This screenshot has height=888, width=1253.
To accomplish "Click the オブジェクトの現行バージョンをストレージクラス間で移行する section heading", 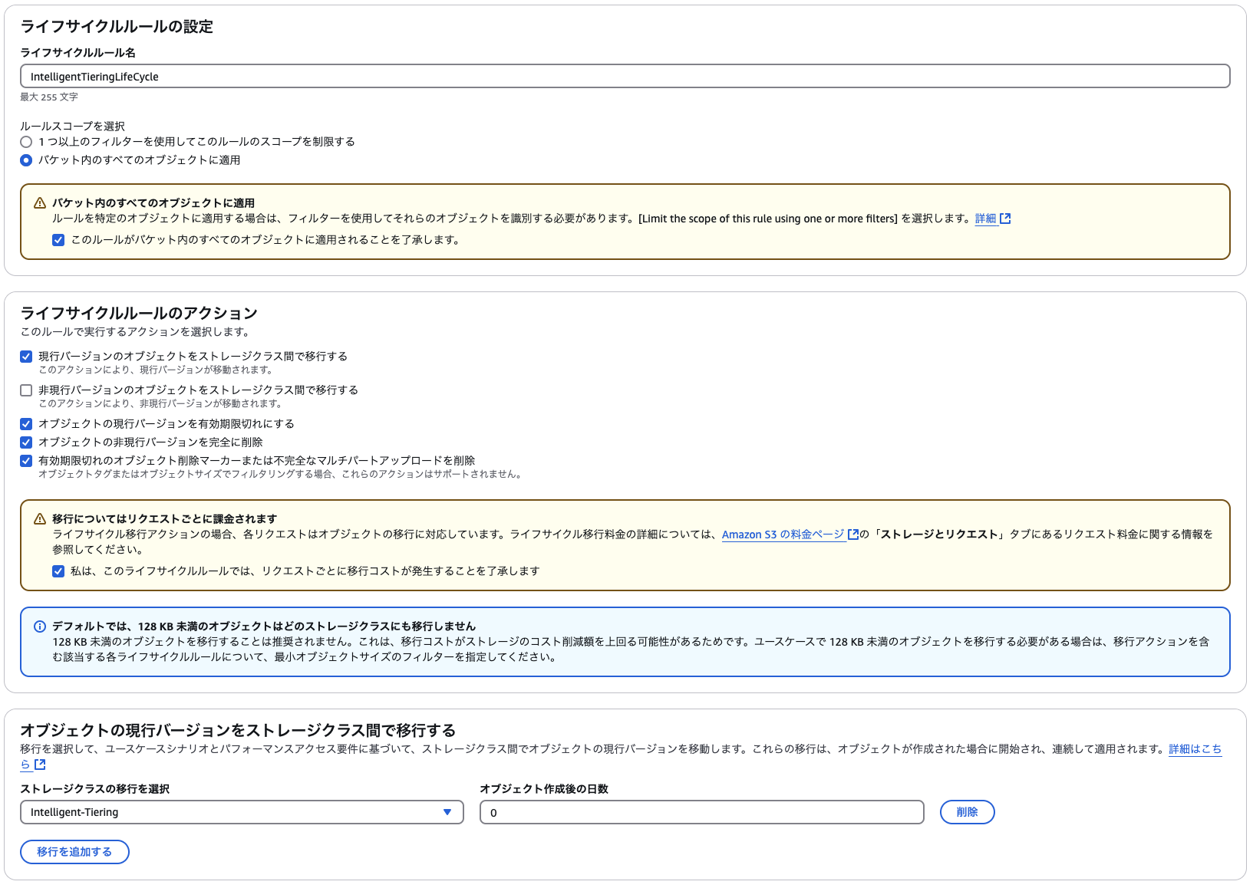I will (x=238, y=731).
